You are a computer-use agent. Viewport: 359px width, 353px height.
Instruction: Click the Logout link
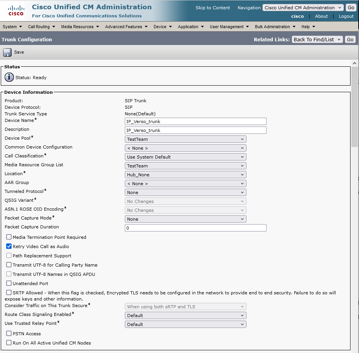pos(346,16)
